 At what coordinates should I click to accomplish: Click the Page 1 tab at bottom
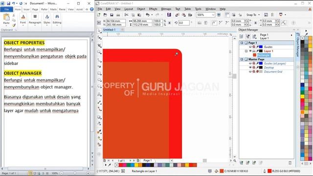pyautogui.click(x=148, y=160)
